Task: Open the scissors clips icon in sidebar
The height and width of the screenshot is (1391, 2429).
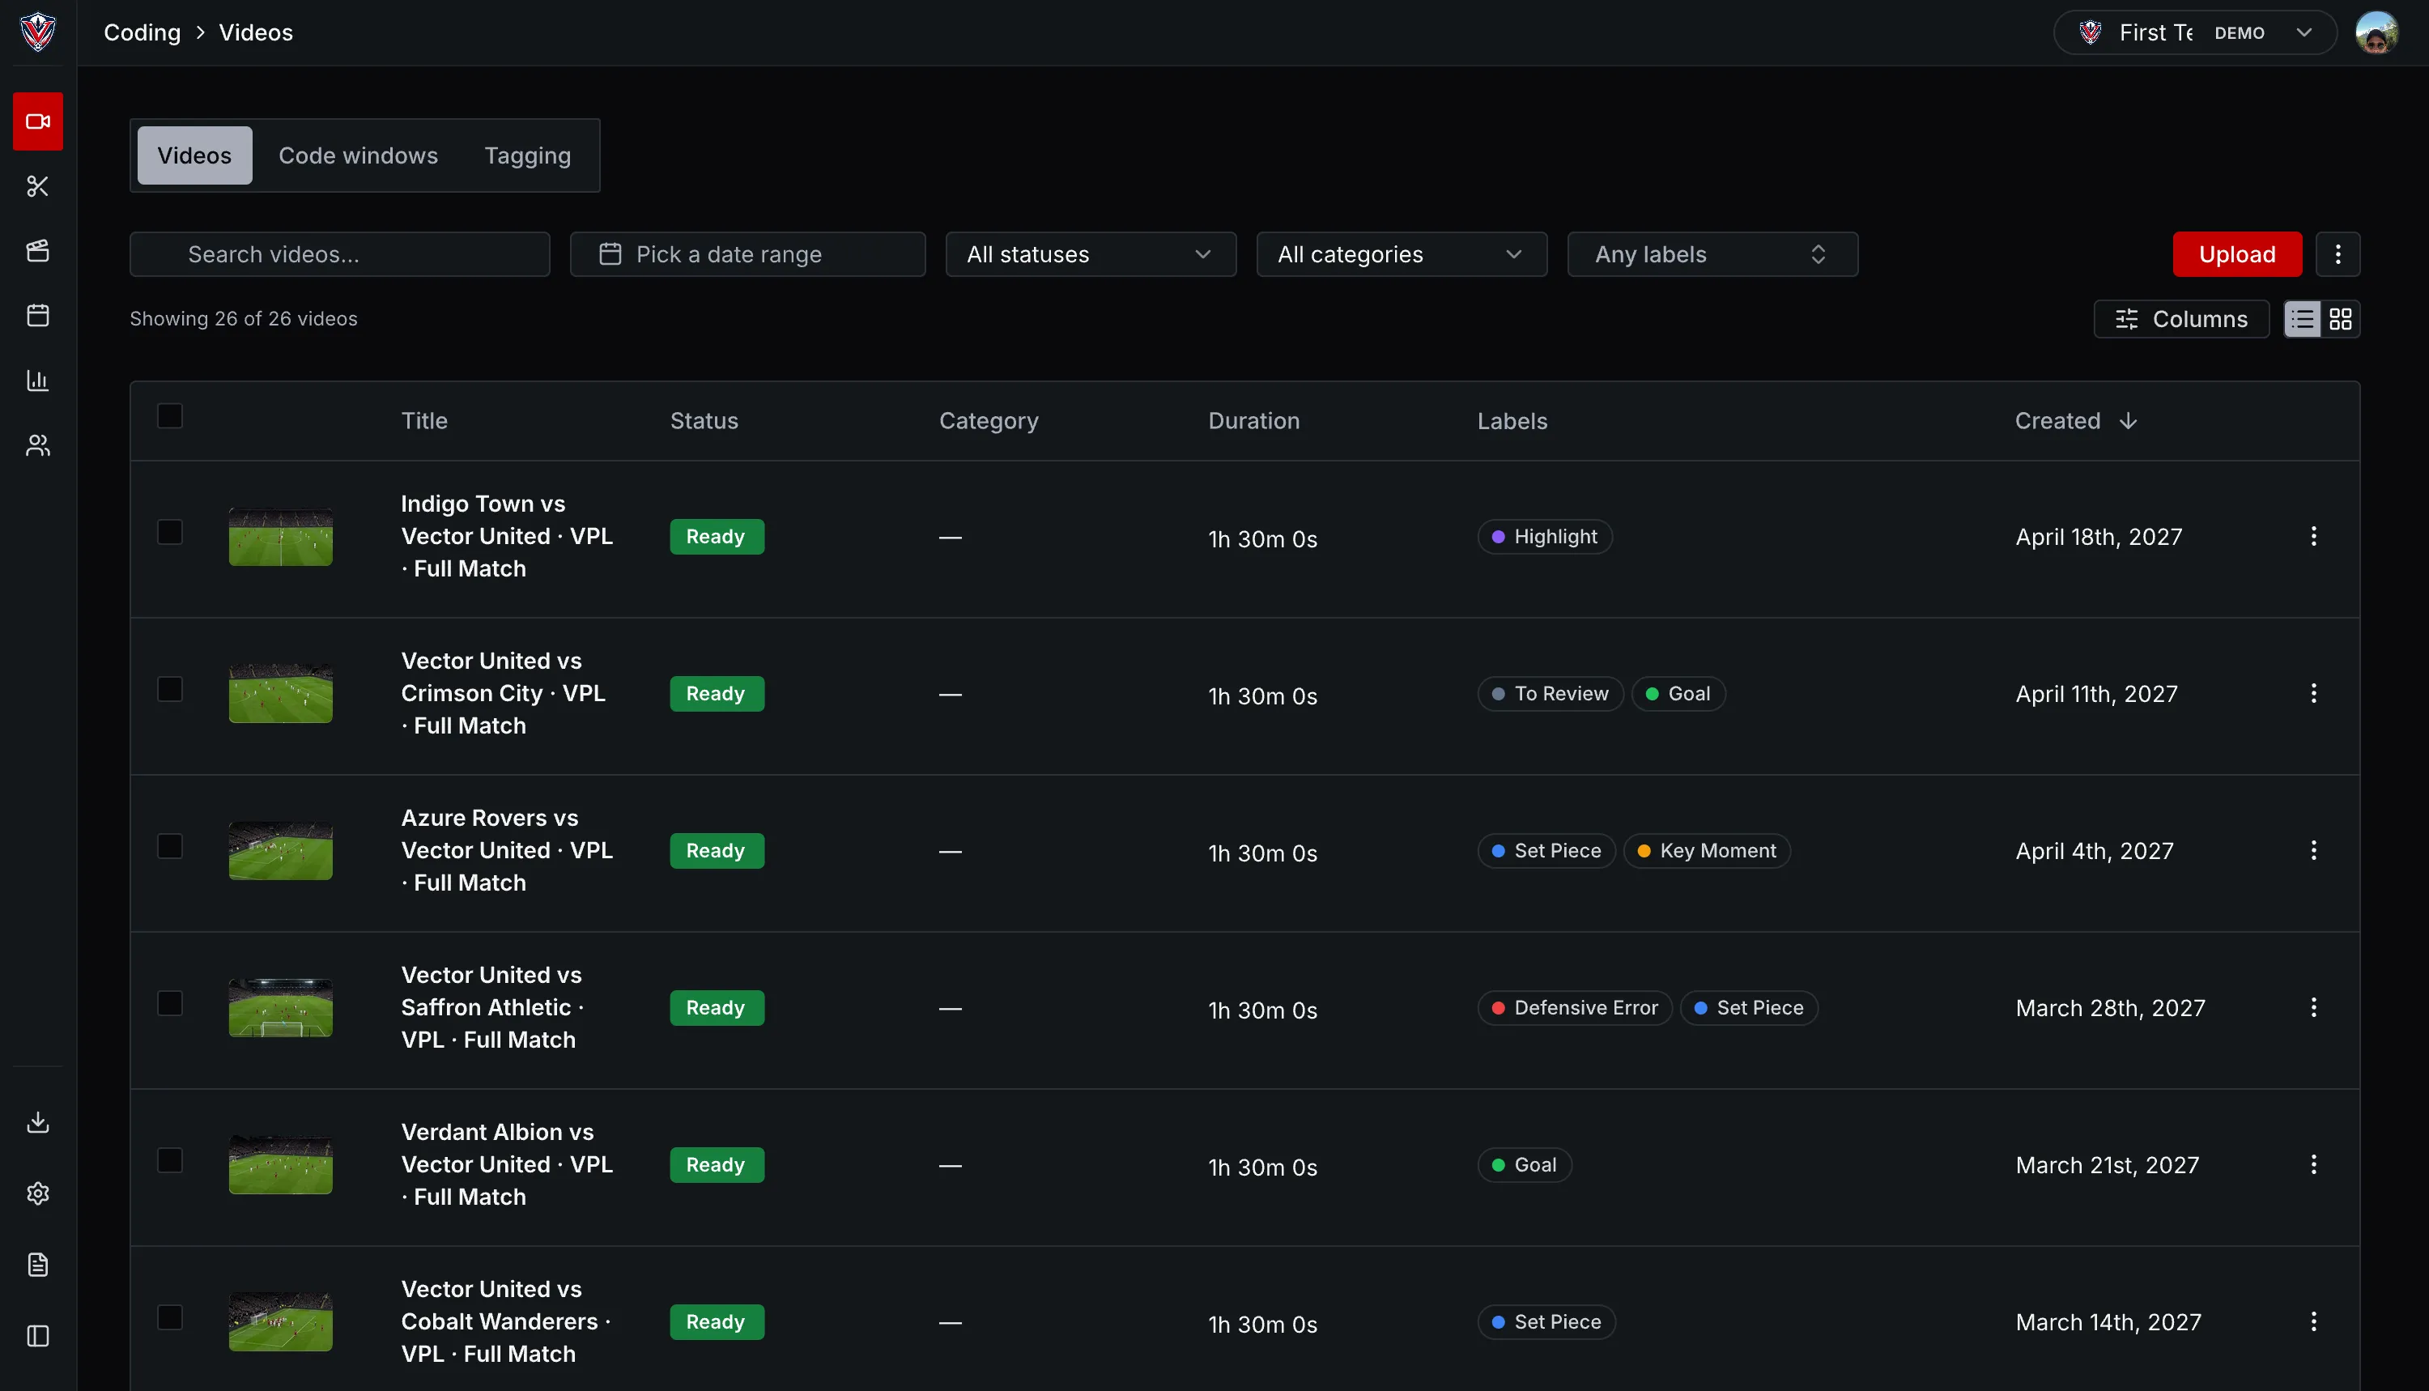Action: 38,186
